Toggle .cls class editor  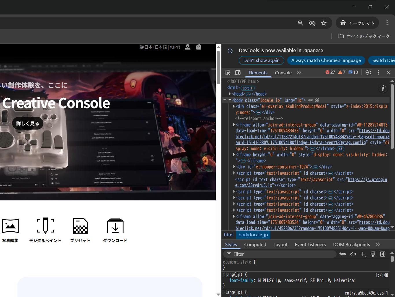point(353,254)
